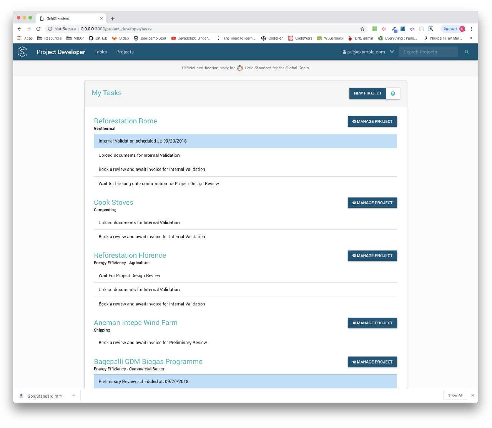This screenshot has height=428, width=492.
Task: Select Book a review for Preliminary Review task
Action: pyautogui.click(x=245, y=343)
